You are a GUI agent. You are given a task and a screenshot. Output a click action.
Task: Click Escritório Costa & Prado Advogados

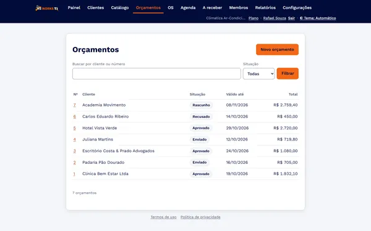(118, 151)
